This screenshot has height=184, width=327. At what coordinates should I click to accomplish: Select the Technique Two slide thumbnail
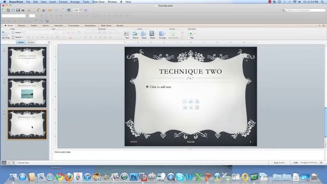pos(27,125)
